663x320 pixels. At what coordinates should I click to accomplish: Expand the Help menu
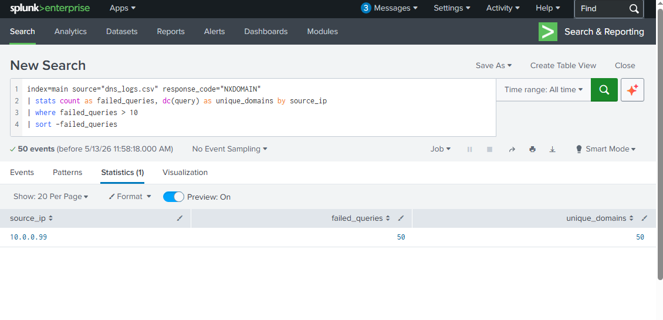(x=548, y=8)
